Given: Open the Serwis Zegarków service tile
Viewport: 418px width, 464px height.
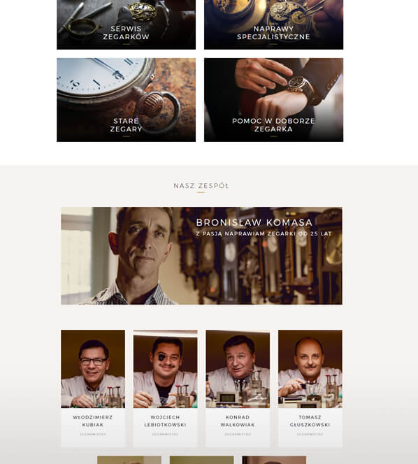Looking at the screenshot, I should point(126,24).
